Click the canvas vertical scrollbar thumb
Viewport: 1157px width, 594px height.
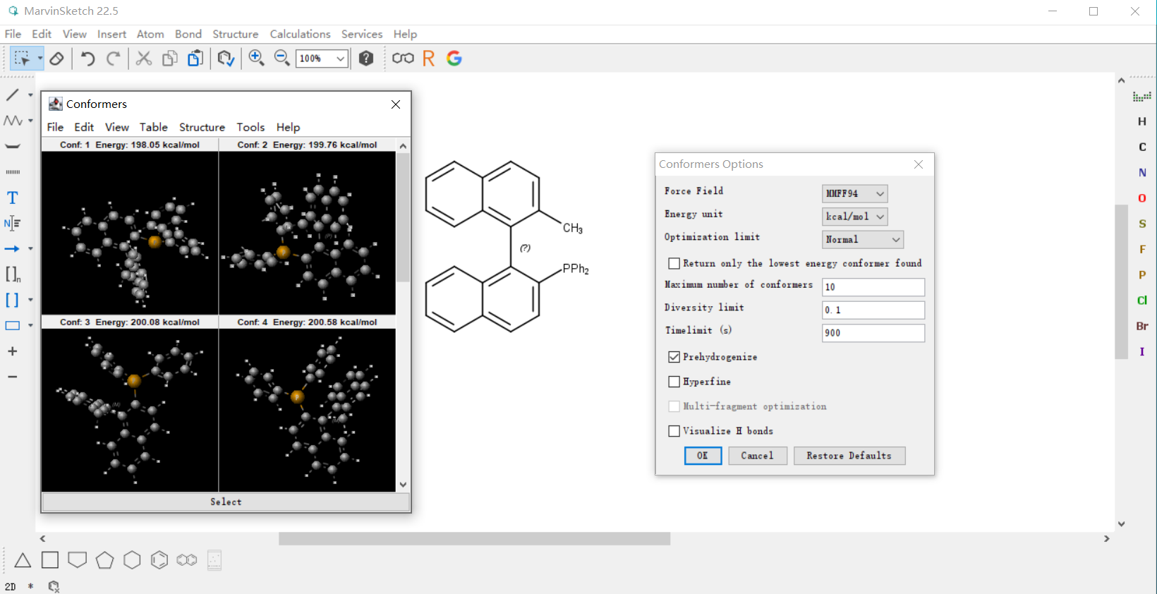coord(1121,282)
